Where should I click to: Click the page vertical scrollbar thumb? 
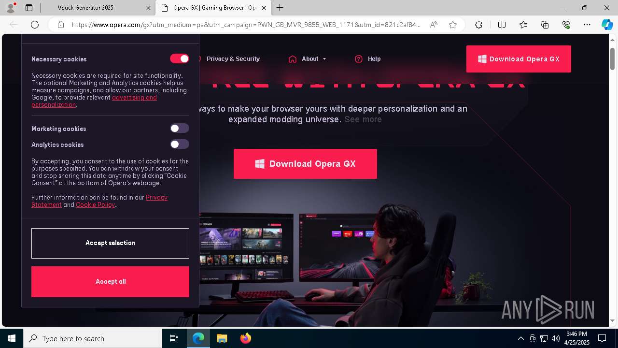[612, 58]
